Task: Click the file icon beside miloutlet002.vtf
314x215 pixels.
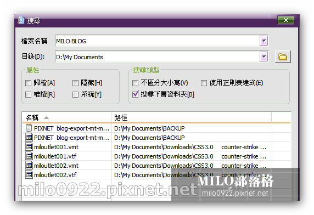Action: [x=29, y=175]
